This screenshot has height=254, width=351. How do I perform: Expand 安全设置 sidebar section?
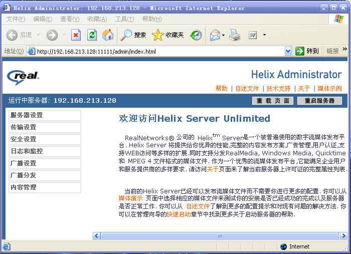[x=45, y=139]
